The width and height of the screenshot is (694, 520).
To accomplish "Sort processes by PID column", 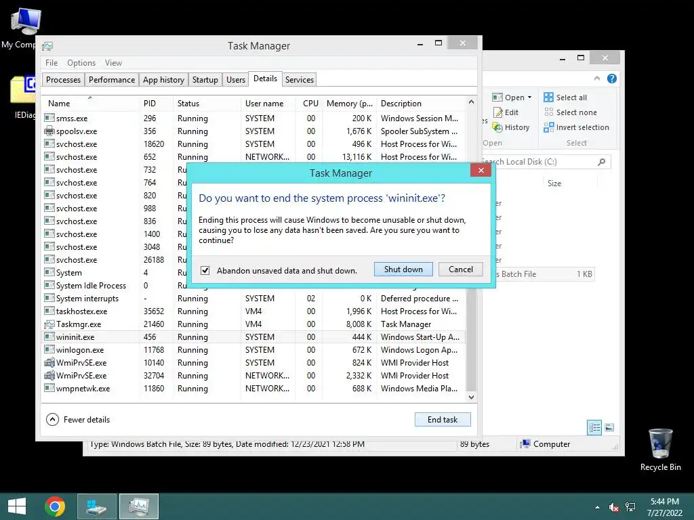I will click(x=156, y=104).
